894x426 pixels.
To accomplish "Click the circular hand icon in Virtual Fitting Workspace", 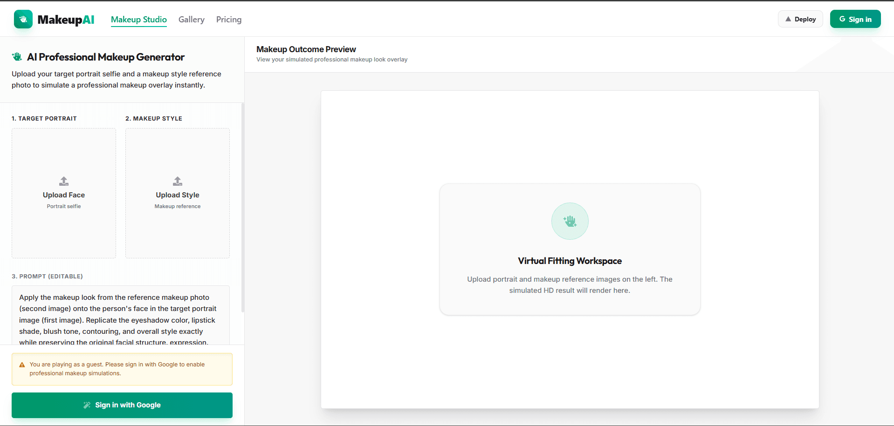I will [x=570, y=221].
